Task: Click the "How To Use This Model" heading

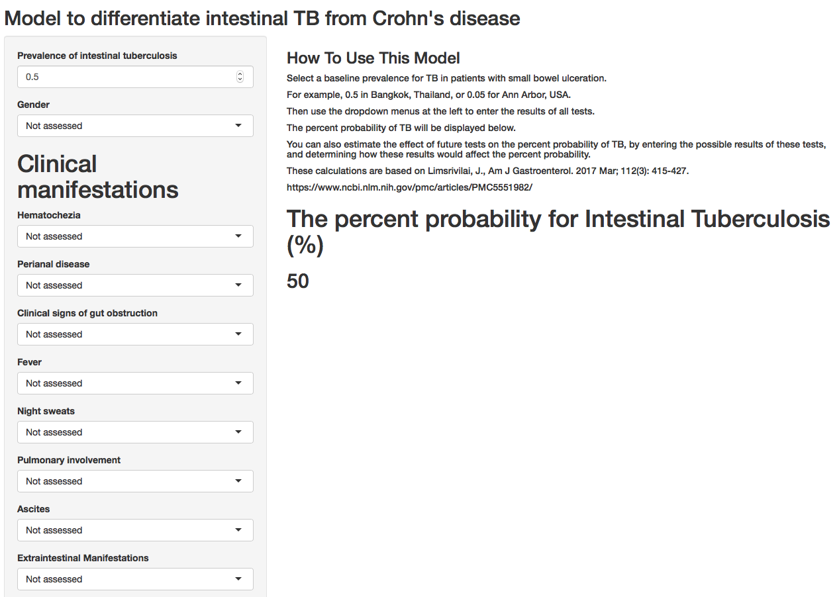Action: 373,58
